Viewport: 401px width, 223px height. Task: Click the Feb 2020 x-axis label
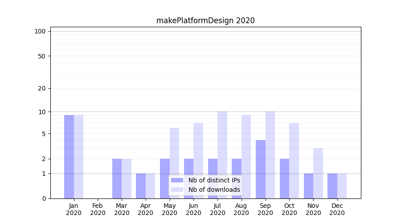[x=98, y=209]
